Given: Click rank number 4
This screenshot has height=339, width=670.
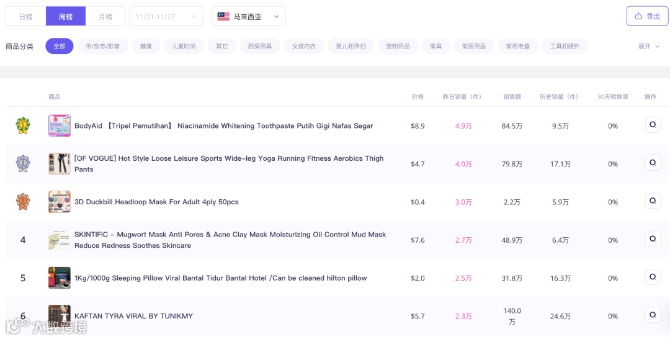Looking at the screenshot, I should point(23,240).
